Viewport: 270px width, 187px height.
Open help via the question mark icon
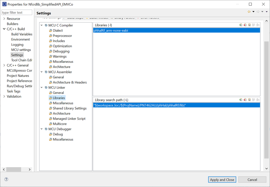point(6,179)
